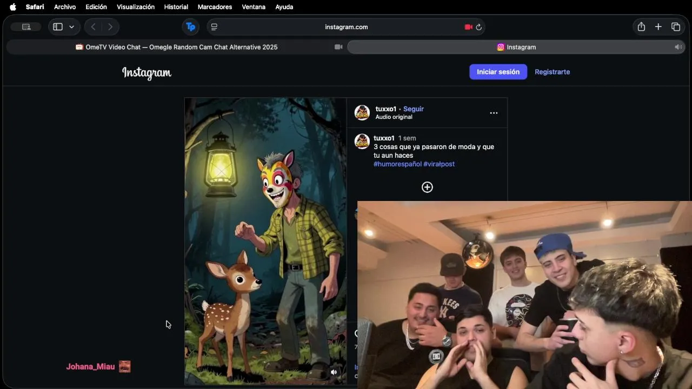Open the Share button in Safari toolbar
The image size is (692, 389).
pyautogui.click(x=641, y=27)
